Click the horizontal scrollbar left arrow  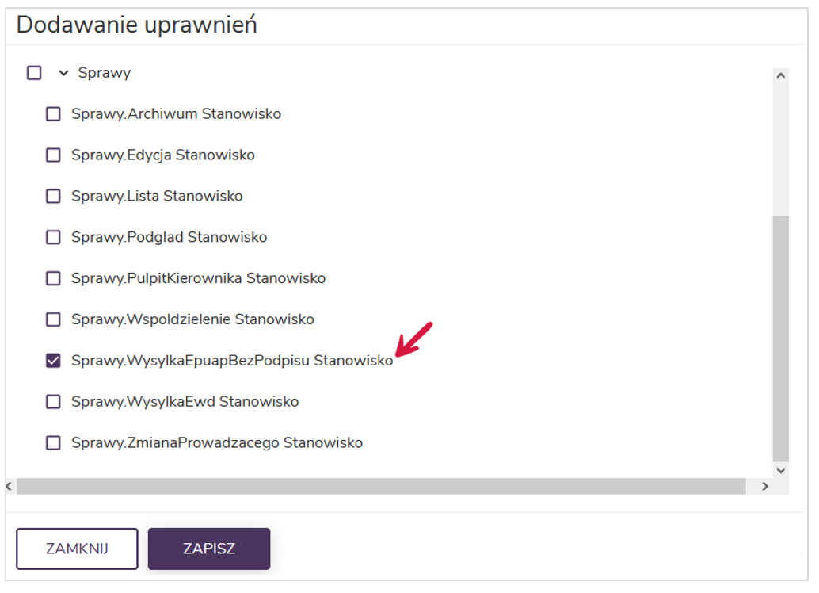point(10,486)
